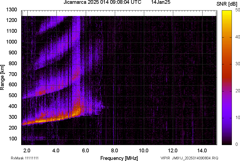Click the 500 range tick label

coord(13,95)
